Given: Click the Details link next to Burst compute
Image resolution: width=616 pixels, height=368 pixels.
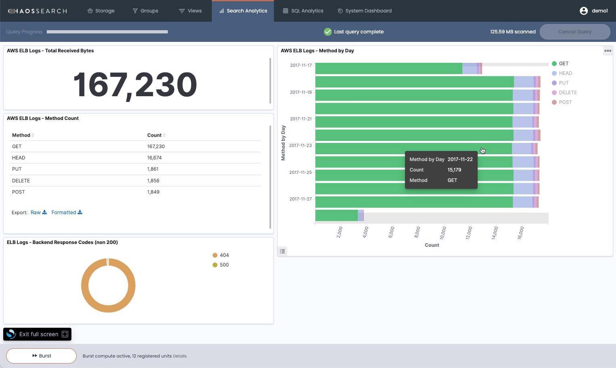Looking at the screenshot, I should tap(180, 356).
